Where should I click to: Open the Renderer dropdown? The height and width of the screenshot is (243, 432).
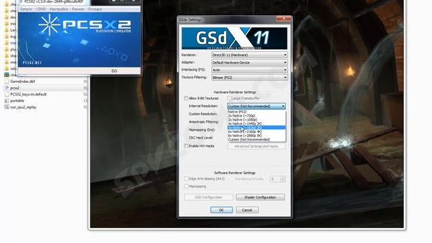click(250, 55)
